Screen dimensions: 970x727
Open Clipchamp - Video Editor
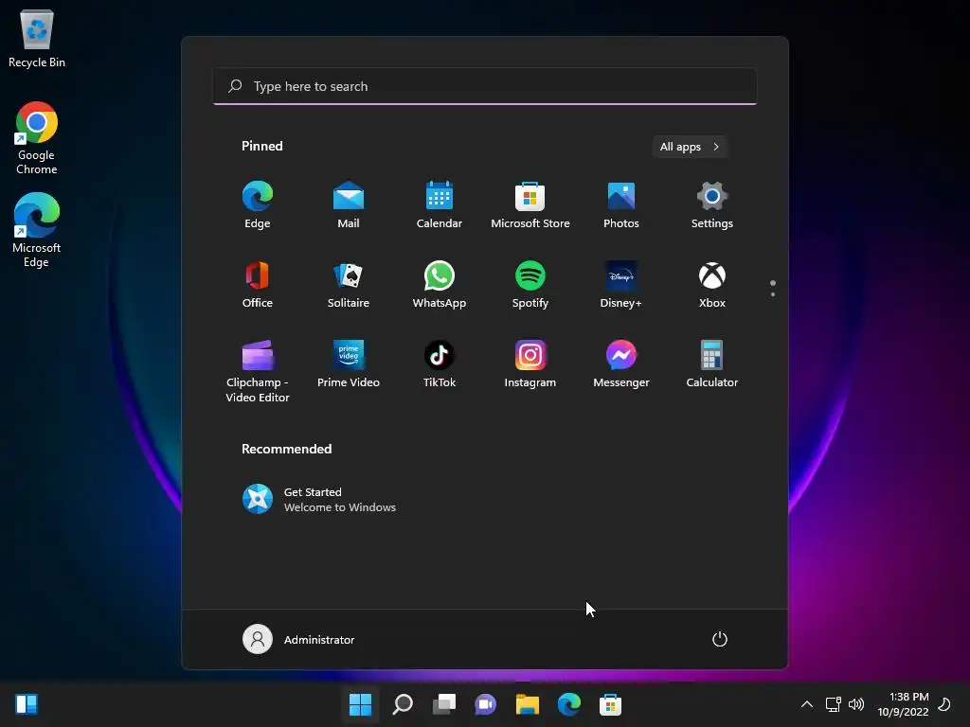tap(258, 371)
